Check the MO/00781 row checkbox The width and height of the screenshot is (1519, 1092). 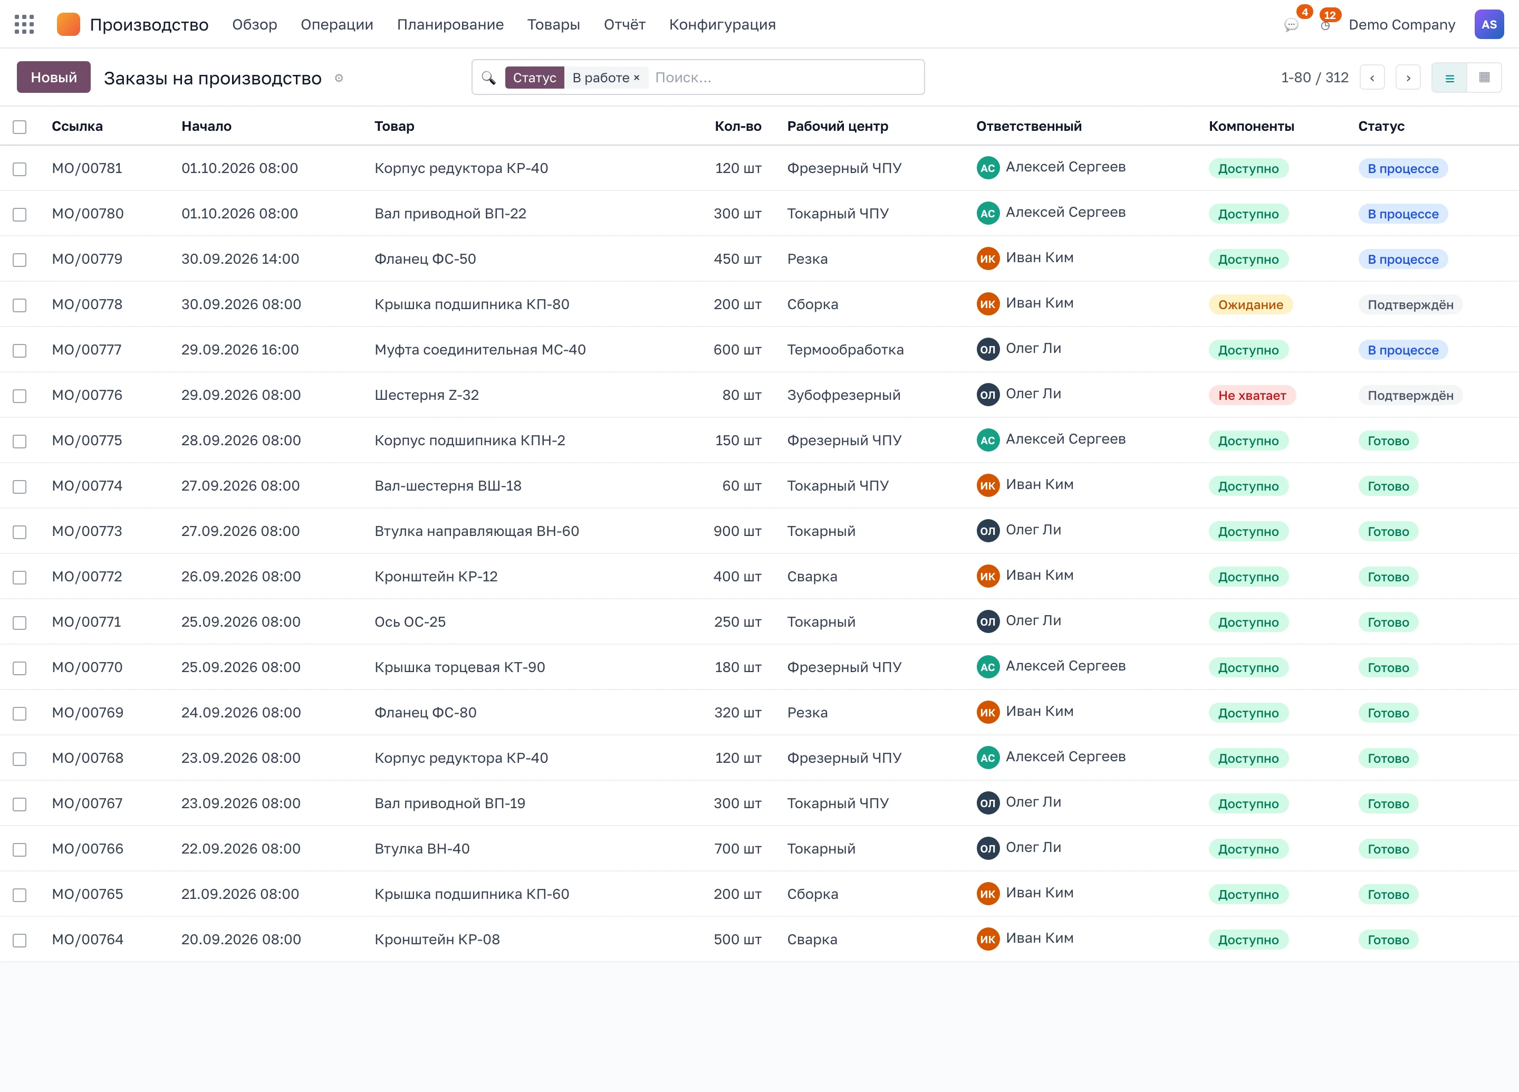pos(20,169)
